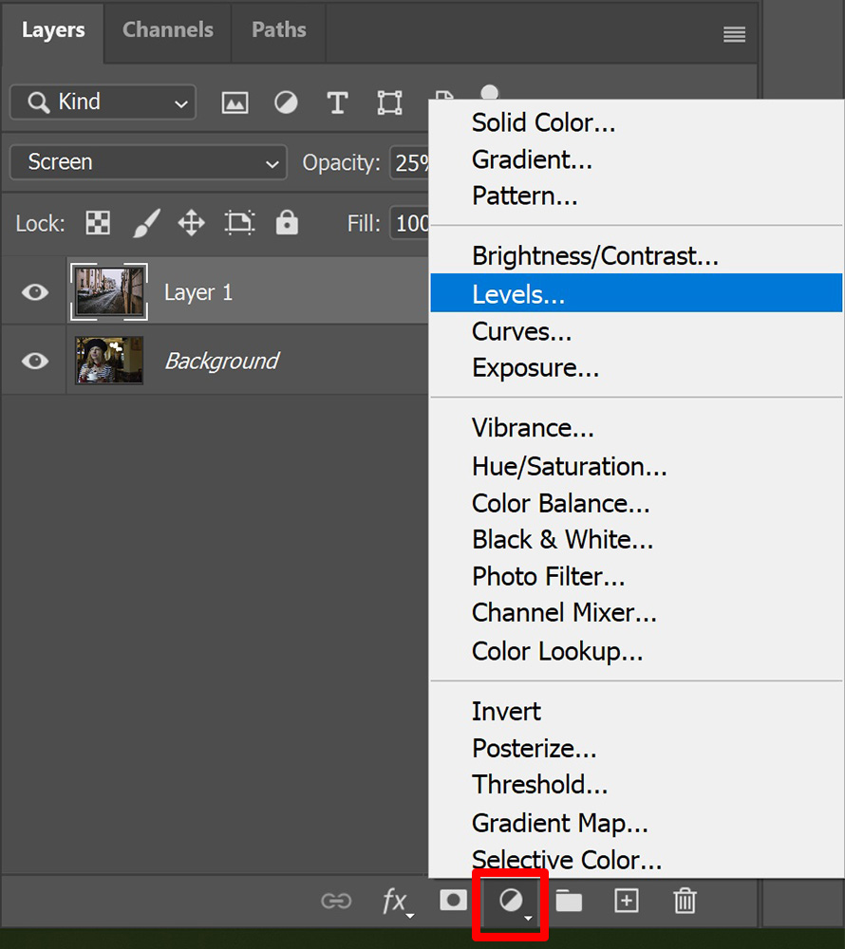Create a new layer plus icon
Viewport: 845px width, 949px height.
(627, 902)
